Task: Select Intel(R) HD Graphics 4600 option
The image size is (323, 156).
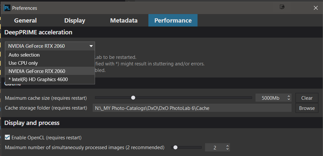Action: tap(50, 79)
